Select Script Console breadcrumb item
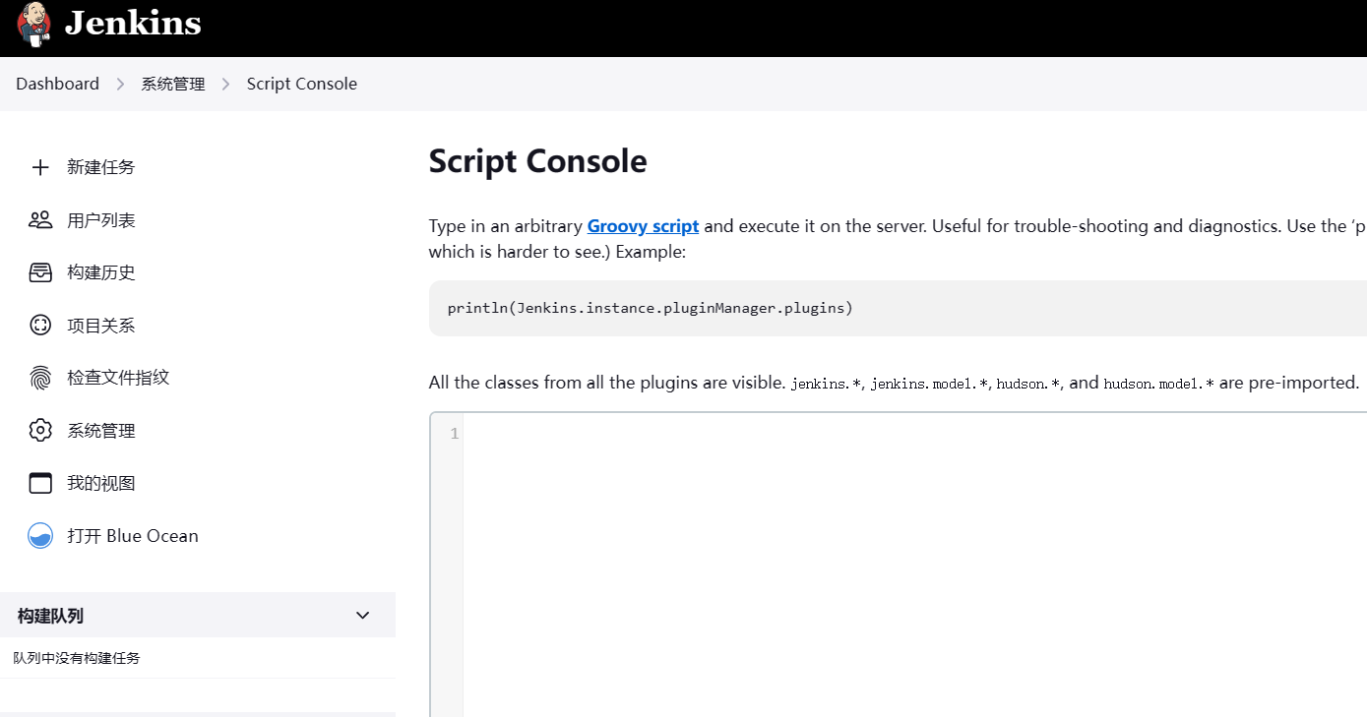Screen dimensions: 1367x717 coord(301,85)
